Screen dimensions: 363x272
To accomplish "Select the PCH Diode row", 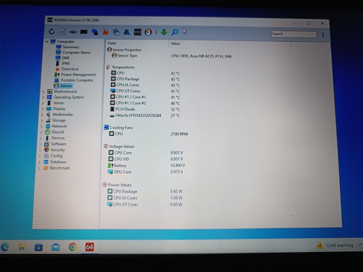I will click(145, 109).
